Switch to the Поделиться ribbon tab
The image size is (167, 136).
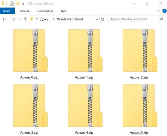click(x=45, y=11)
